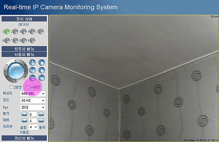Image resolution: width=219 pixels, height=142 pixels.
Task: Click the 기본값 default link
Action: coord(24,132)
